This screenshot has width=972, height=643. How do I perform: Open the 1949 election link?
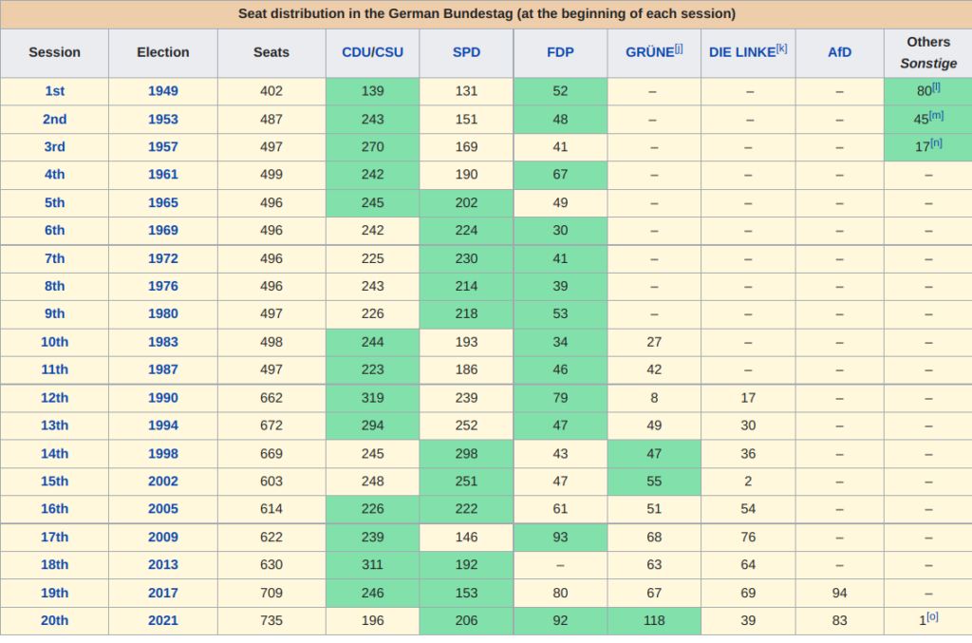162,91
